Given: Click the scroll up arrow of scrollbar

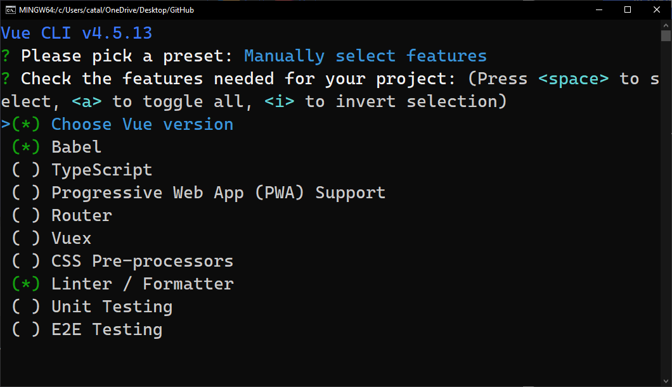Looking at the screenshot, I should tap(666, 25).
